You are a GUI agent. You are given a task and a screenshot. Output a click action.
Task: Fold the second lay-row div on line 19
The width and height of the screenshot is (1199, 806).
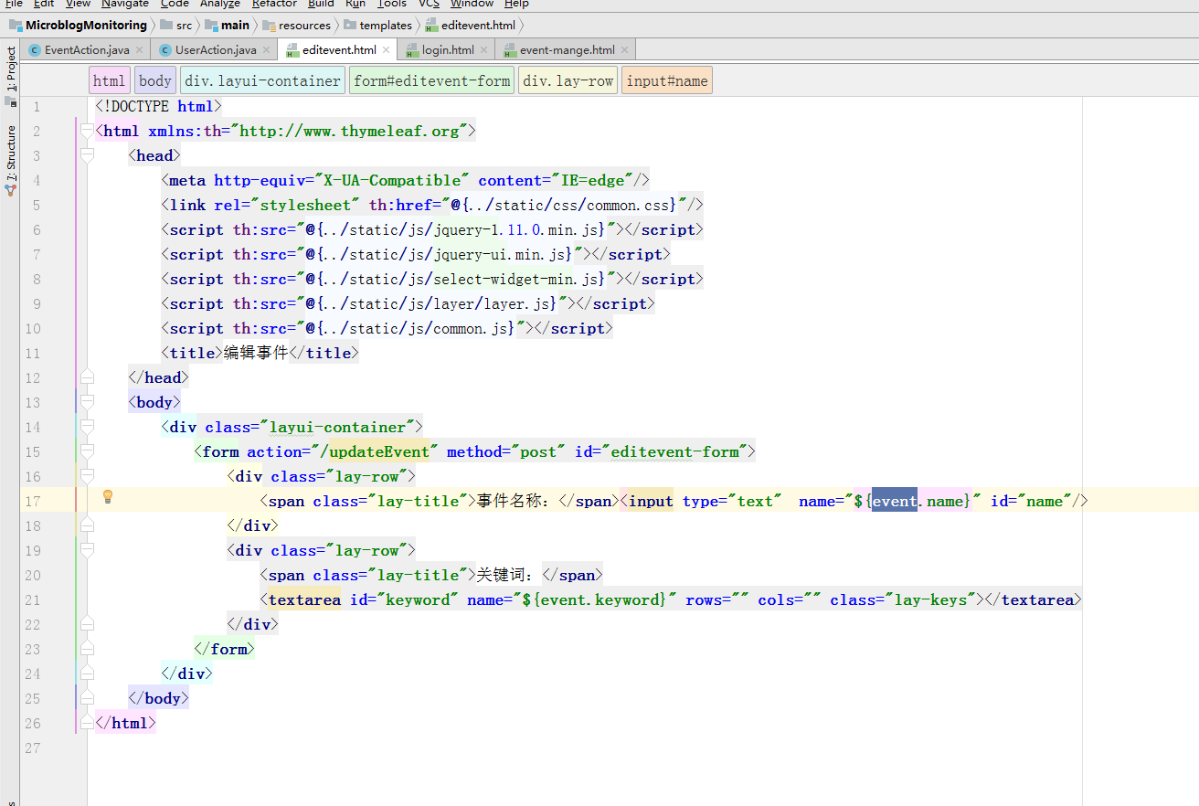[87, 550]
